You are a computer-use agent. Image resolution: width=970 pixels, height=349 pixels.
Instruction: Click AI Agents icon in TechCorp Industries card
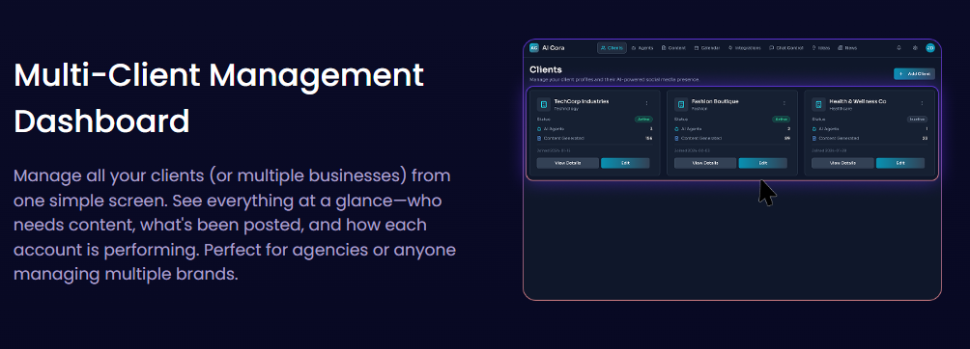click(539, 129)
